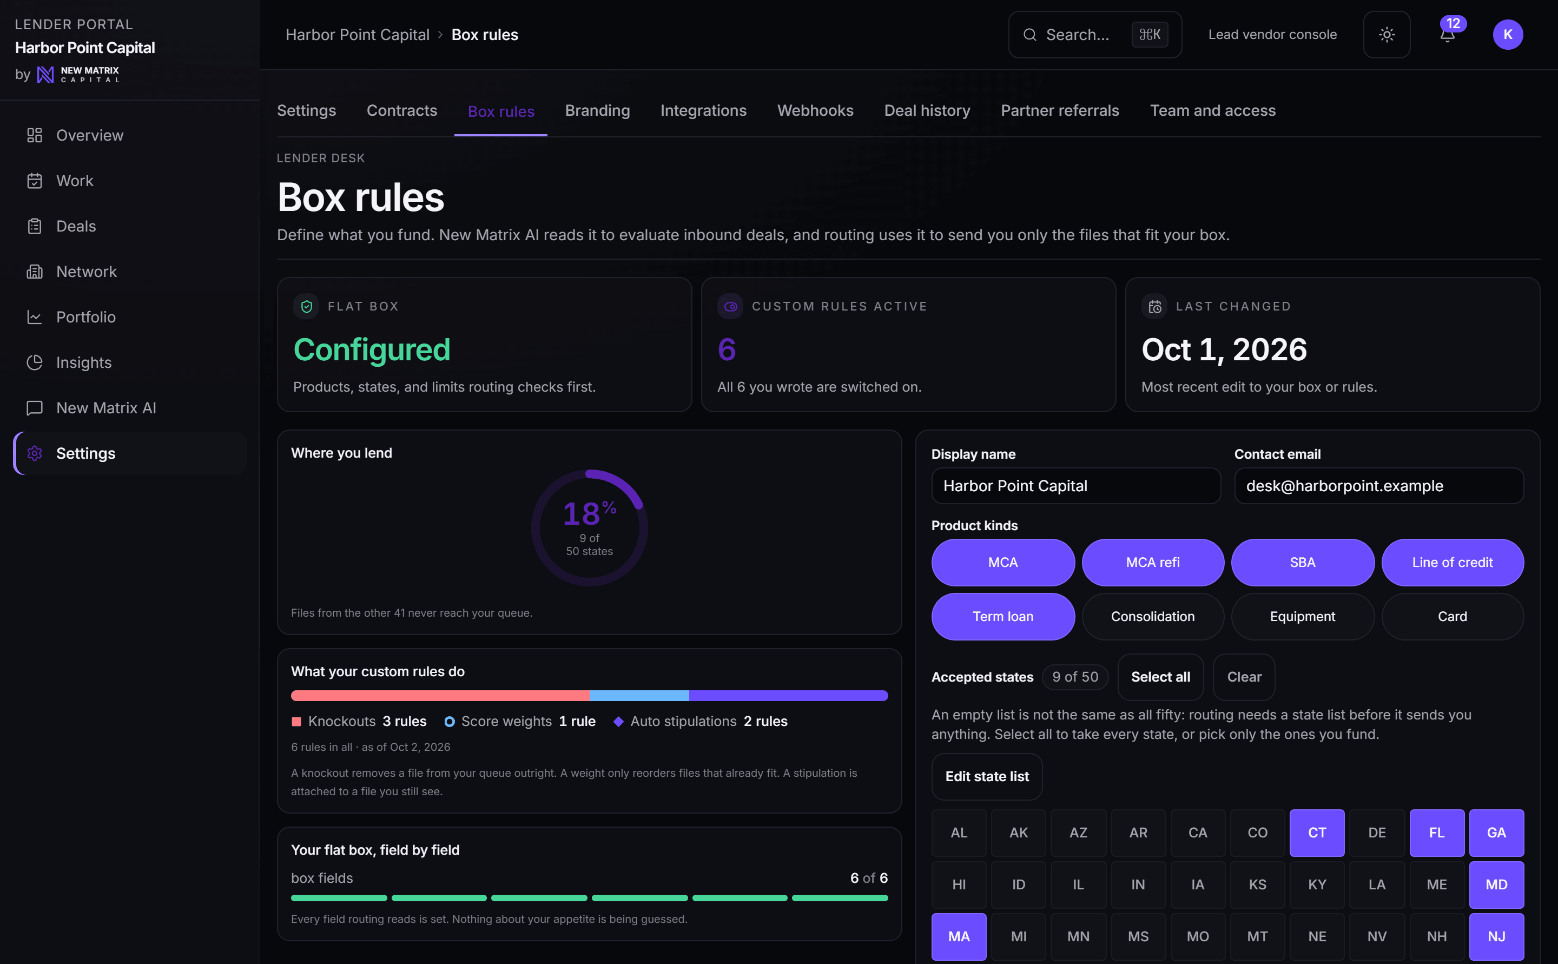
Task: Open New Matrix AI chat icon
Action: (35, 408)
